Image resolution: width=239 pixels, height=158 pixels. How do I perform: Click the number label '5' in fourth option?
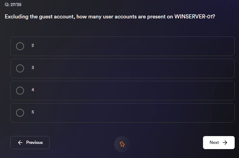(33, 112)
